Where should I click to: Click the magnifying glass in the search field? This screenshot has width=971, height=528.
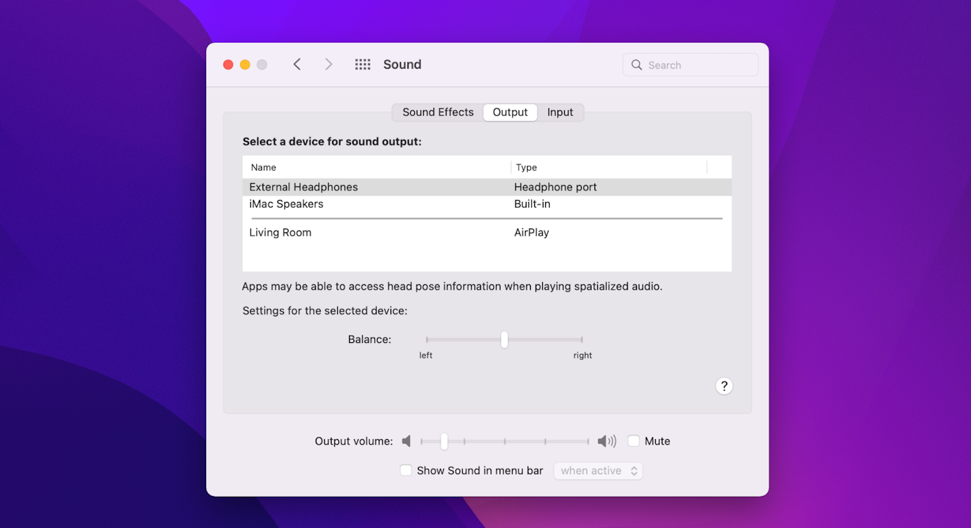click(x=636, y=65)
